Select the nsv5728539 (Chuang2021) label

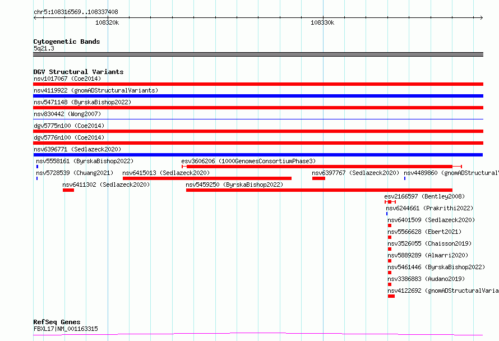[x=75, y=173]
